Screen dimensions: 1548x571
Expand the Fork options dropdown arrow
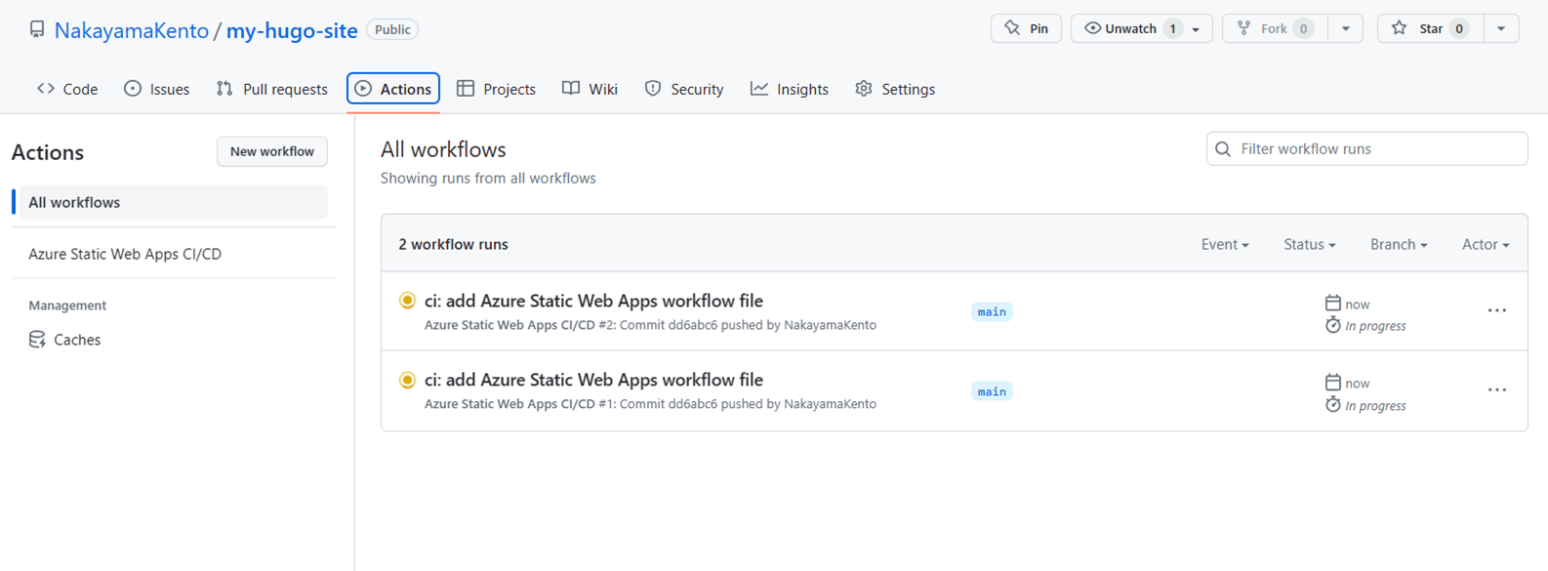click(x=1345, y=29)
